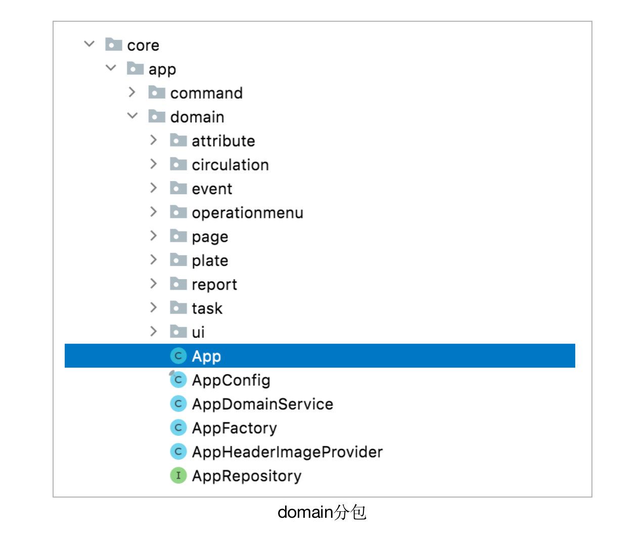Expand the attribute package
This screenshot has height=537, width=644.
click(x=154, y=140)
